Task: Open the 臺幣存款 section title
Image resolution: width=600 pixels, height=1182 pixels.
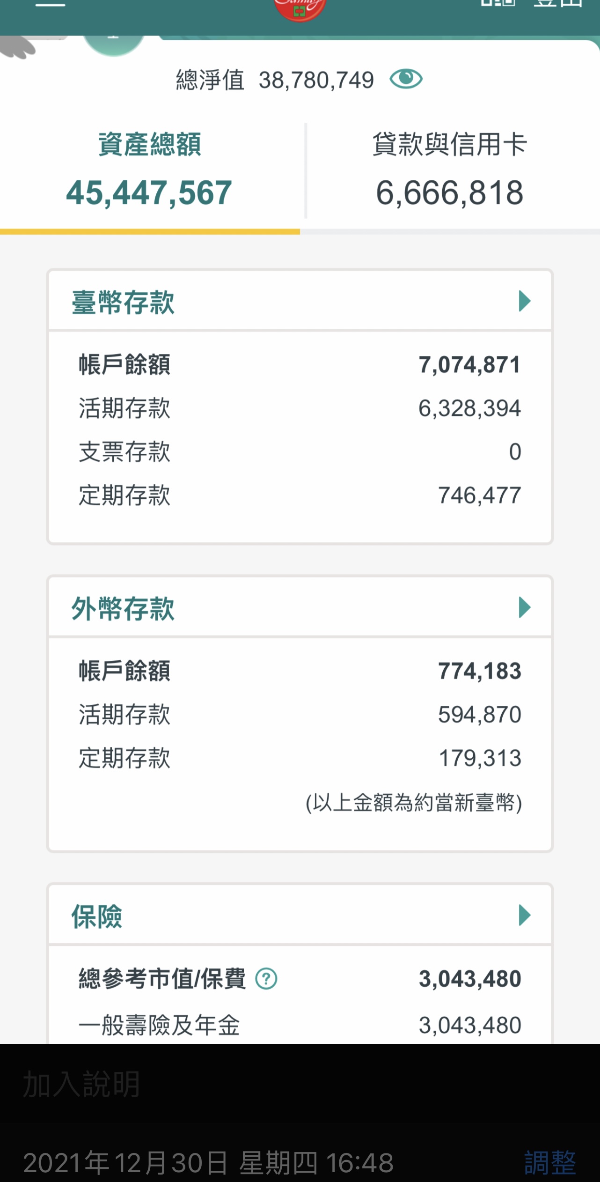Action: 123,302
